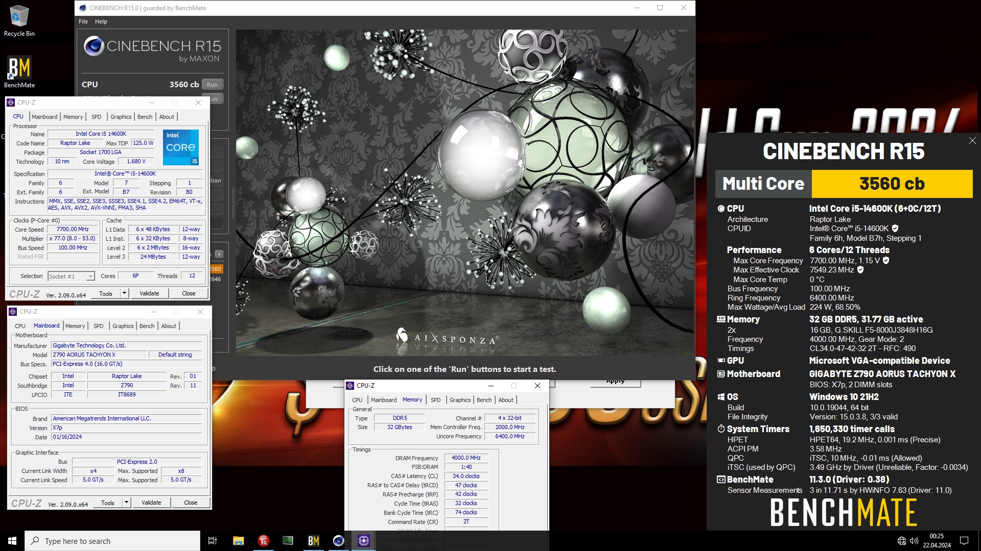This screenshot has width=981, height=551.
Task: Open the File menu in Cinebench
Action: pos(83,21)
